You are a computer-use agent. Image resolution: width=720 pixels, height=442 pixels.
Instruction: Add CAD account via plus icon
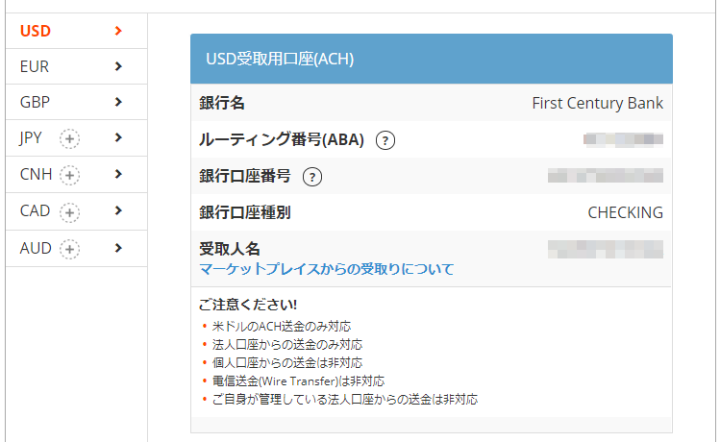coord(69,212)
